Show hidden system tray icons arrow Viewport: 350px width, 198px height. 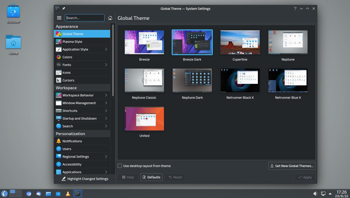point(330,194)
